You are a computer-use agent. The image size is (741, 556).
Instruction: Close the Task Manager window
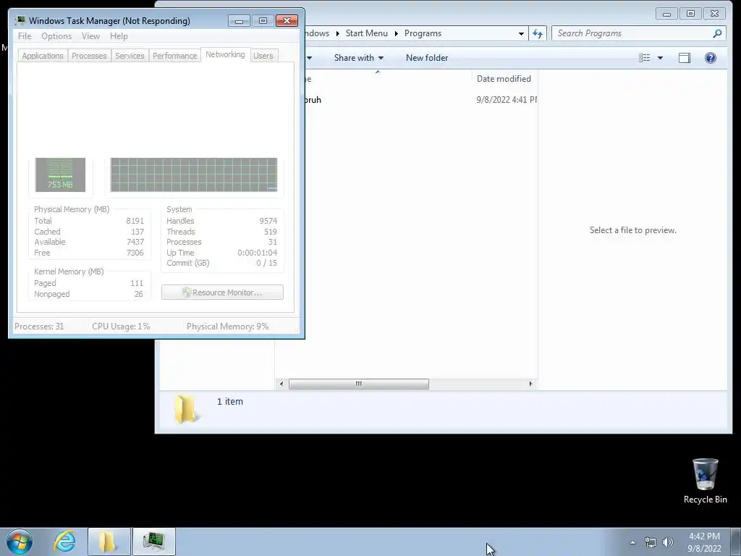tap(287, 21)
